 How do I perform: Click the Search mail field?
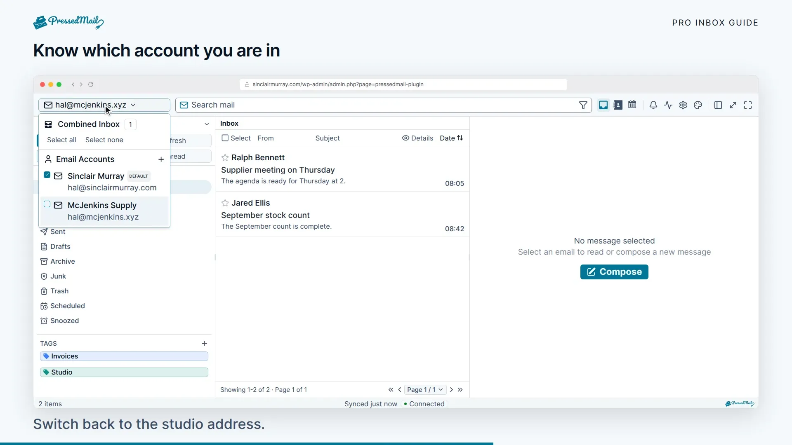(384, 105)
